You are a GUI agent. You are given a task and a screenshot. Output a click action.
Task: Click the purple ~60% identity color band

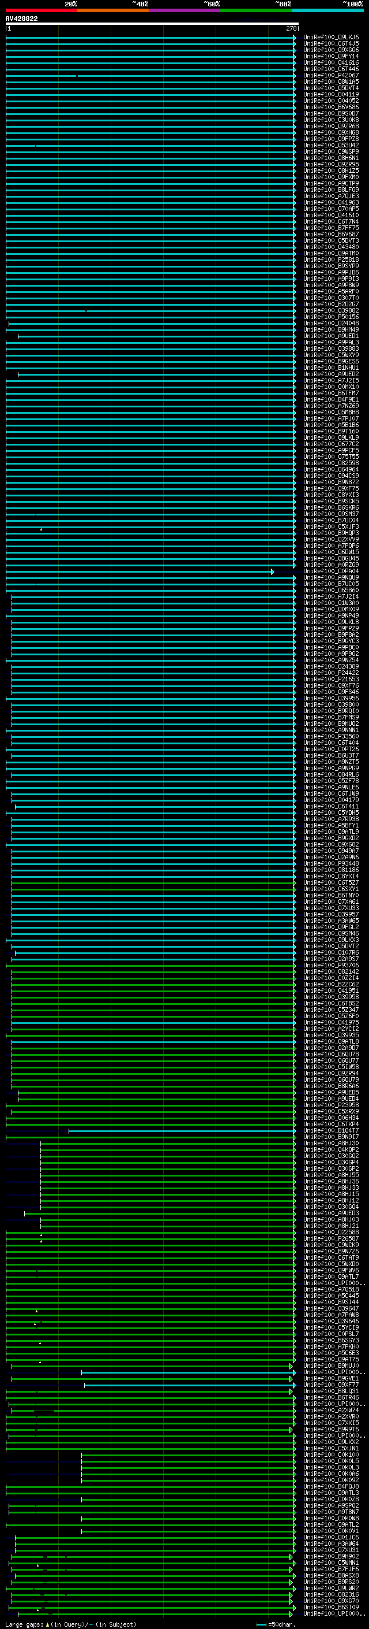[x=184, y=10]
